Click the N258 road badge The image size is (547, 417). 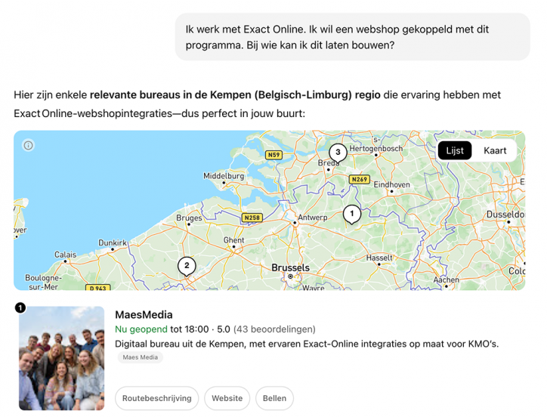pyautogui.click(x=252, y=218)
